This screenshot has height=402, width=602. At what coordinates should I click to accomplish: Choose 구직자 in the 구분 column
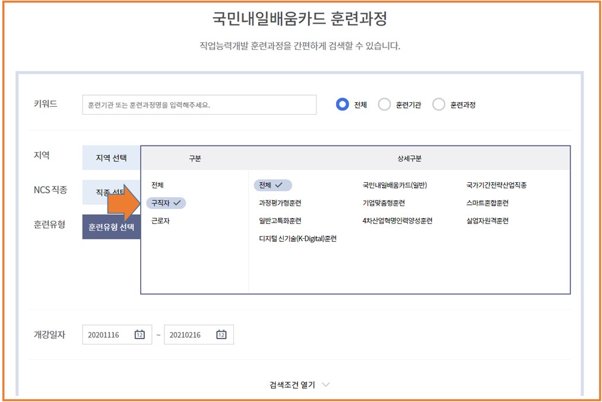tap(166, 202)
